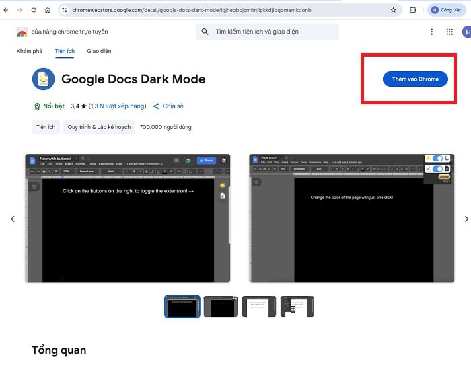Select the second carousel thumbnail
471x372 pixels.
tap(221, 307)
